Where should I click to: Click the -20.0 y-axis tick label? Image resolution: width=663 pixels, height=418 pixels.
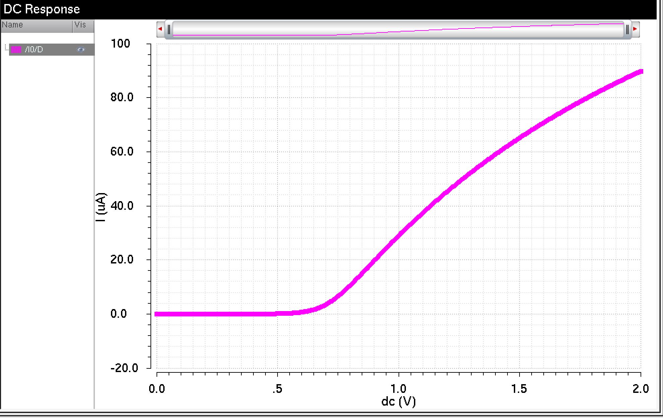(x=124, y=368)
